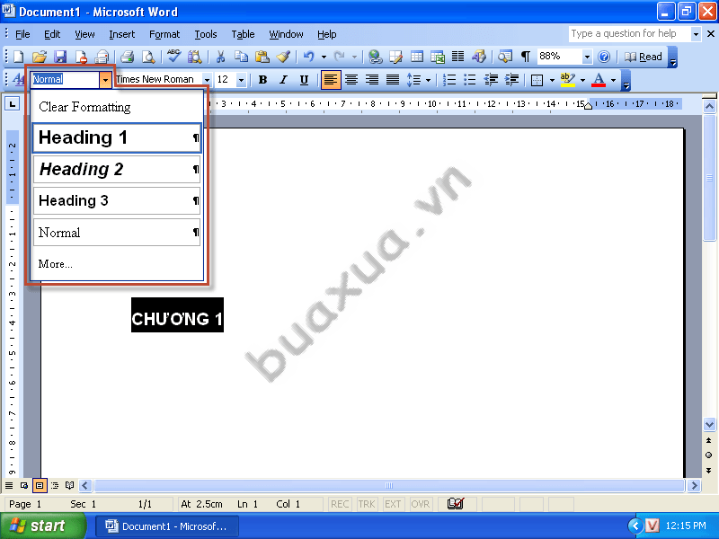Click the Decrease Indent icon
Image resolution: width=719 pixels, height=539 pixels.
point(491,80)
